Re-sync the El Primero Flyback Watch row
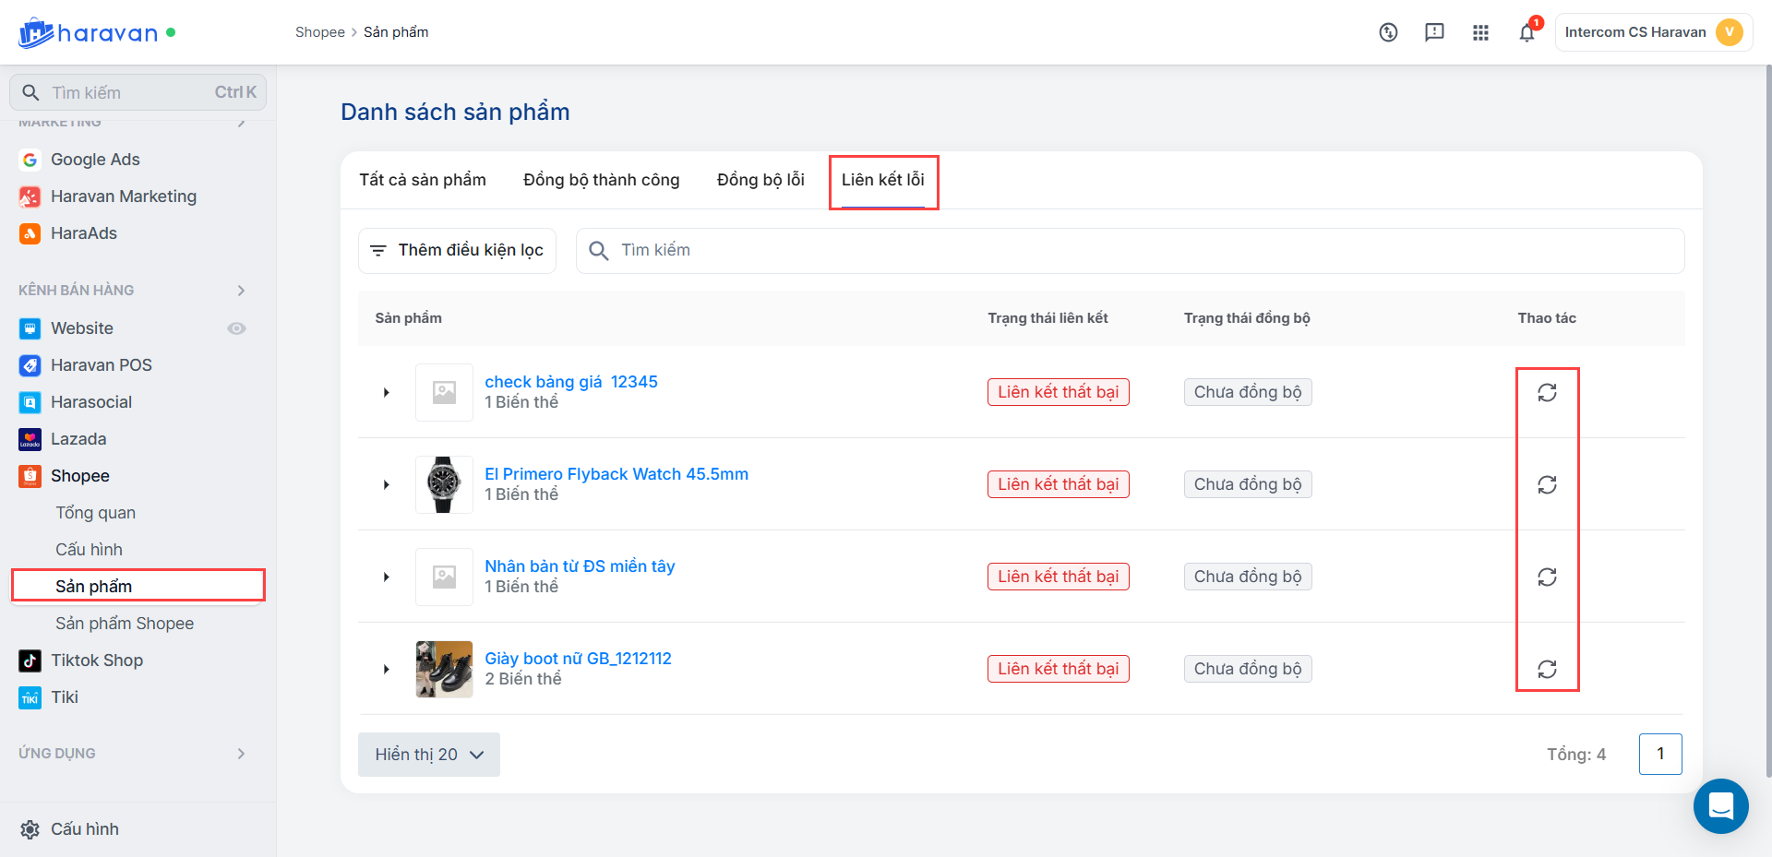The height and width of the screenshot is (857, 1772). (x=1547, y=484)
